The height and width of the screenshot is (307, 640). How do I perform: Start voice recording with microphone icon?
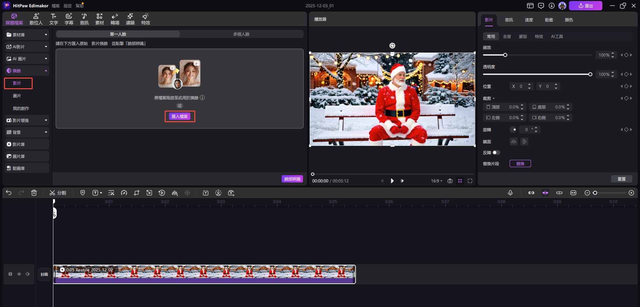[510, 193]
